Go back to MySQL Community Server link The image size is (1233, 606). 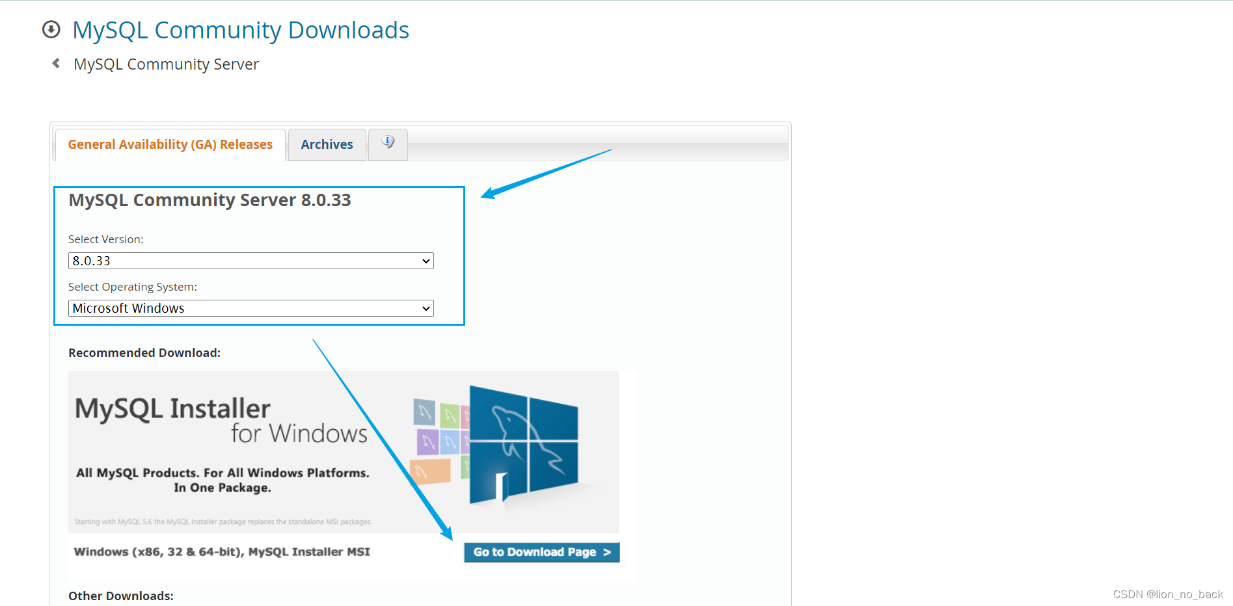tap(166, 64)
